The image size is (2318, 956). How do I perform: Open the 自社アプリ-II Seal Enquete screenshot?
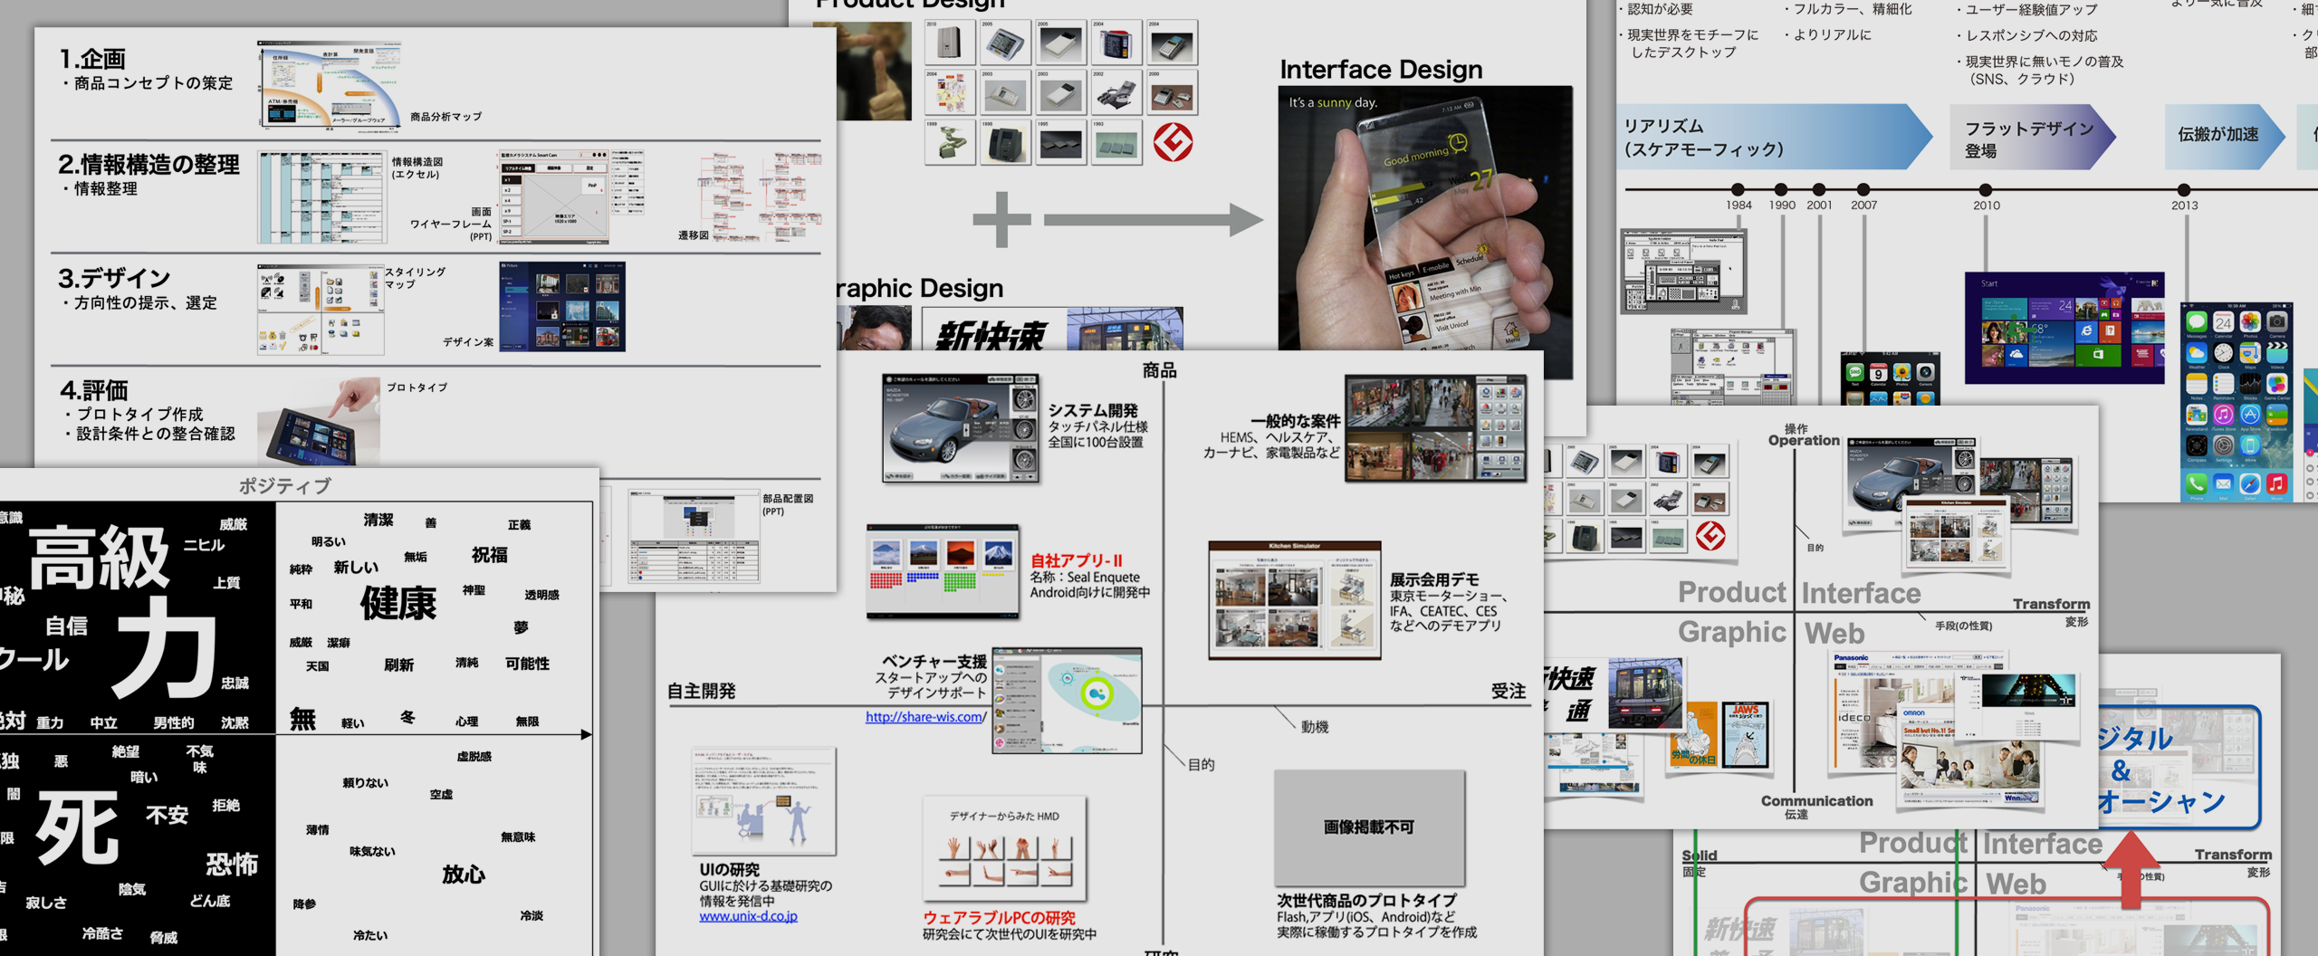943,571
